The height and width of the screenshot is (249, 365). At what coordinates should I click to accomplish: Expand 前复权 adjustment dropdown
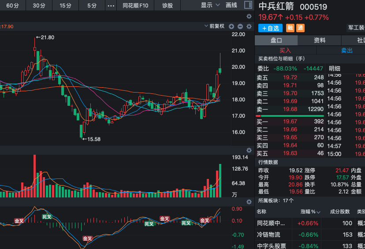click(x=214, y=26)
